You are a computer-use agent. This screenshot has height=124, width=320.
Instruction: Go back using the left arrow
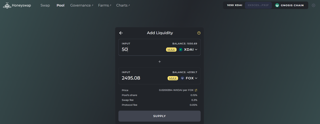(121, 33)
